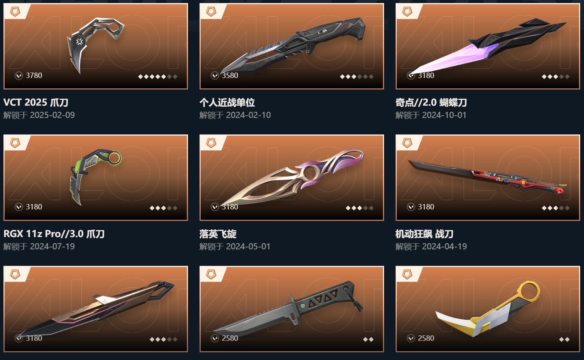The width and height of the screenshot is (584, 360).
Task: Click the 机动狂飙 战刀 title text
Action: tap(424, 234)
